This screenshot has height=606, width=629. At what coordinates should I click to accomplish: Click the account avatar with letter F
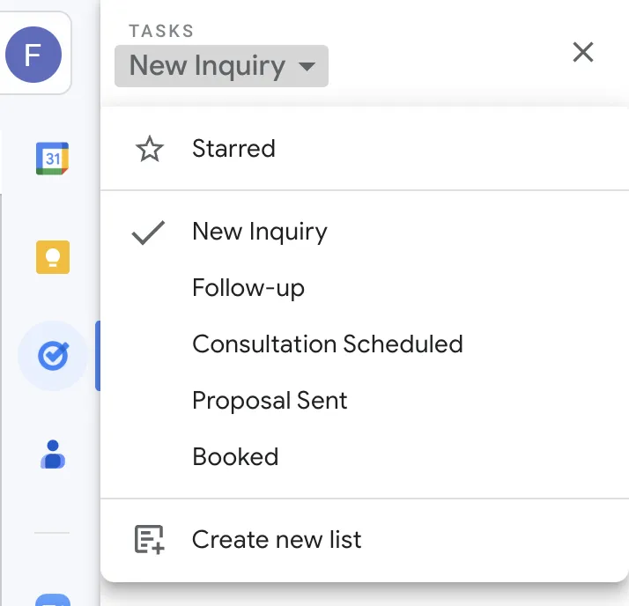[33, 55]
